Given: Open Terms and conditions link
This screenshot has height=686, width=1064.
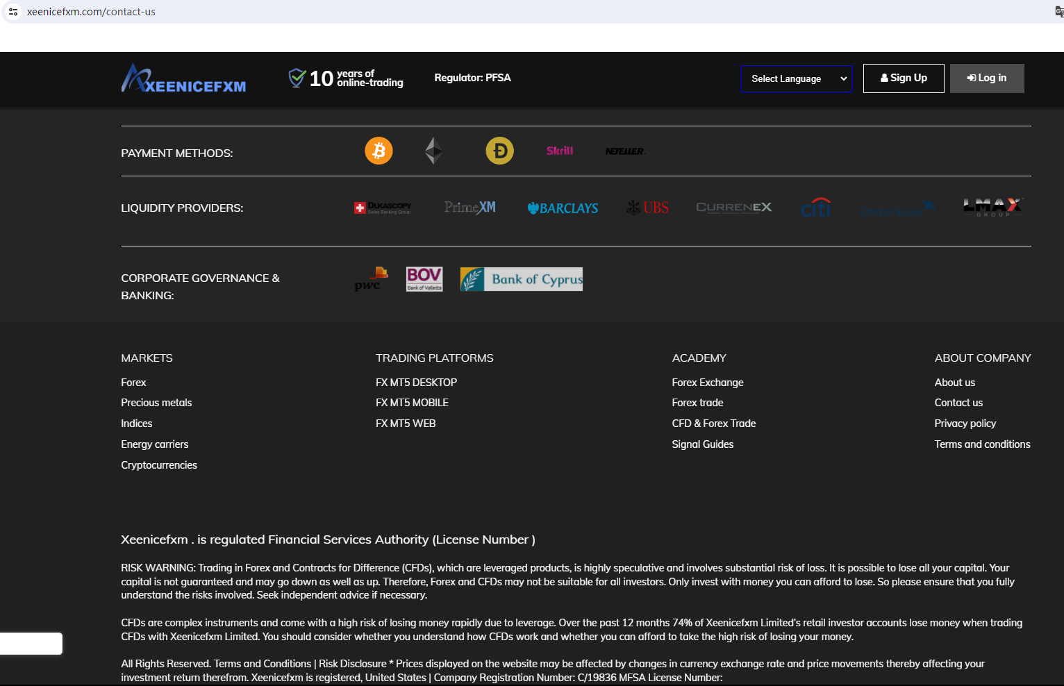Looking at the screenshot, I should point(982,444).
